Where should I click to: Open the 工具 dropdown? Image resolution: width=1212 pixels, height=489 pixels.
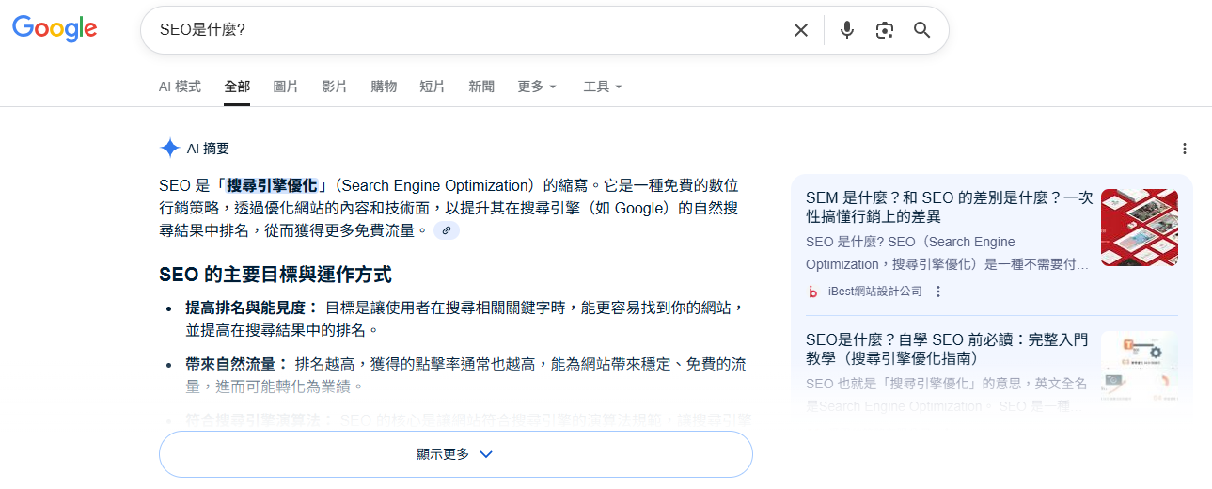603,87
